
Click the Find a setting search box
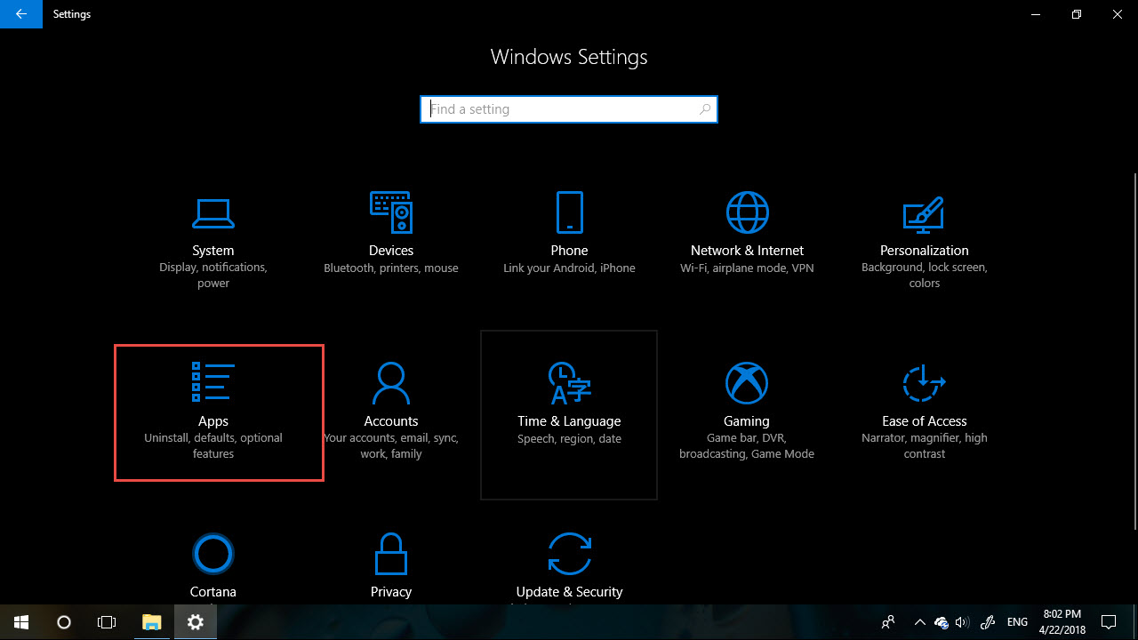tap(569, 109)
